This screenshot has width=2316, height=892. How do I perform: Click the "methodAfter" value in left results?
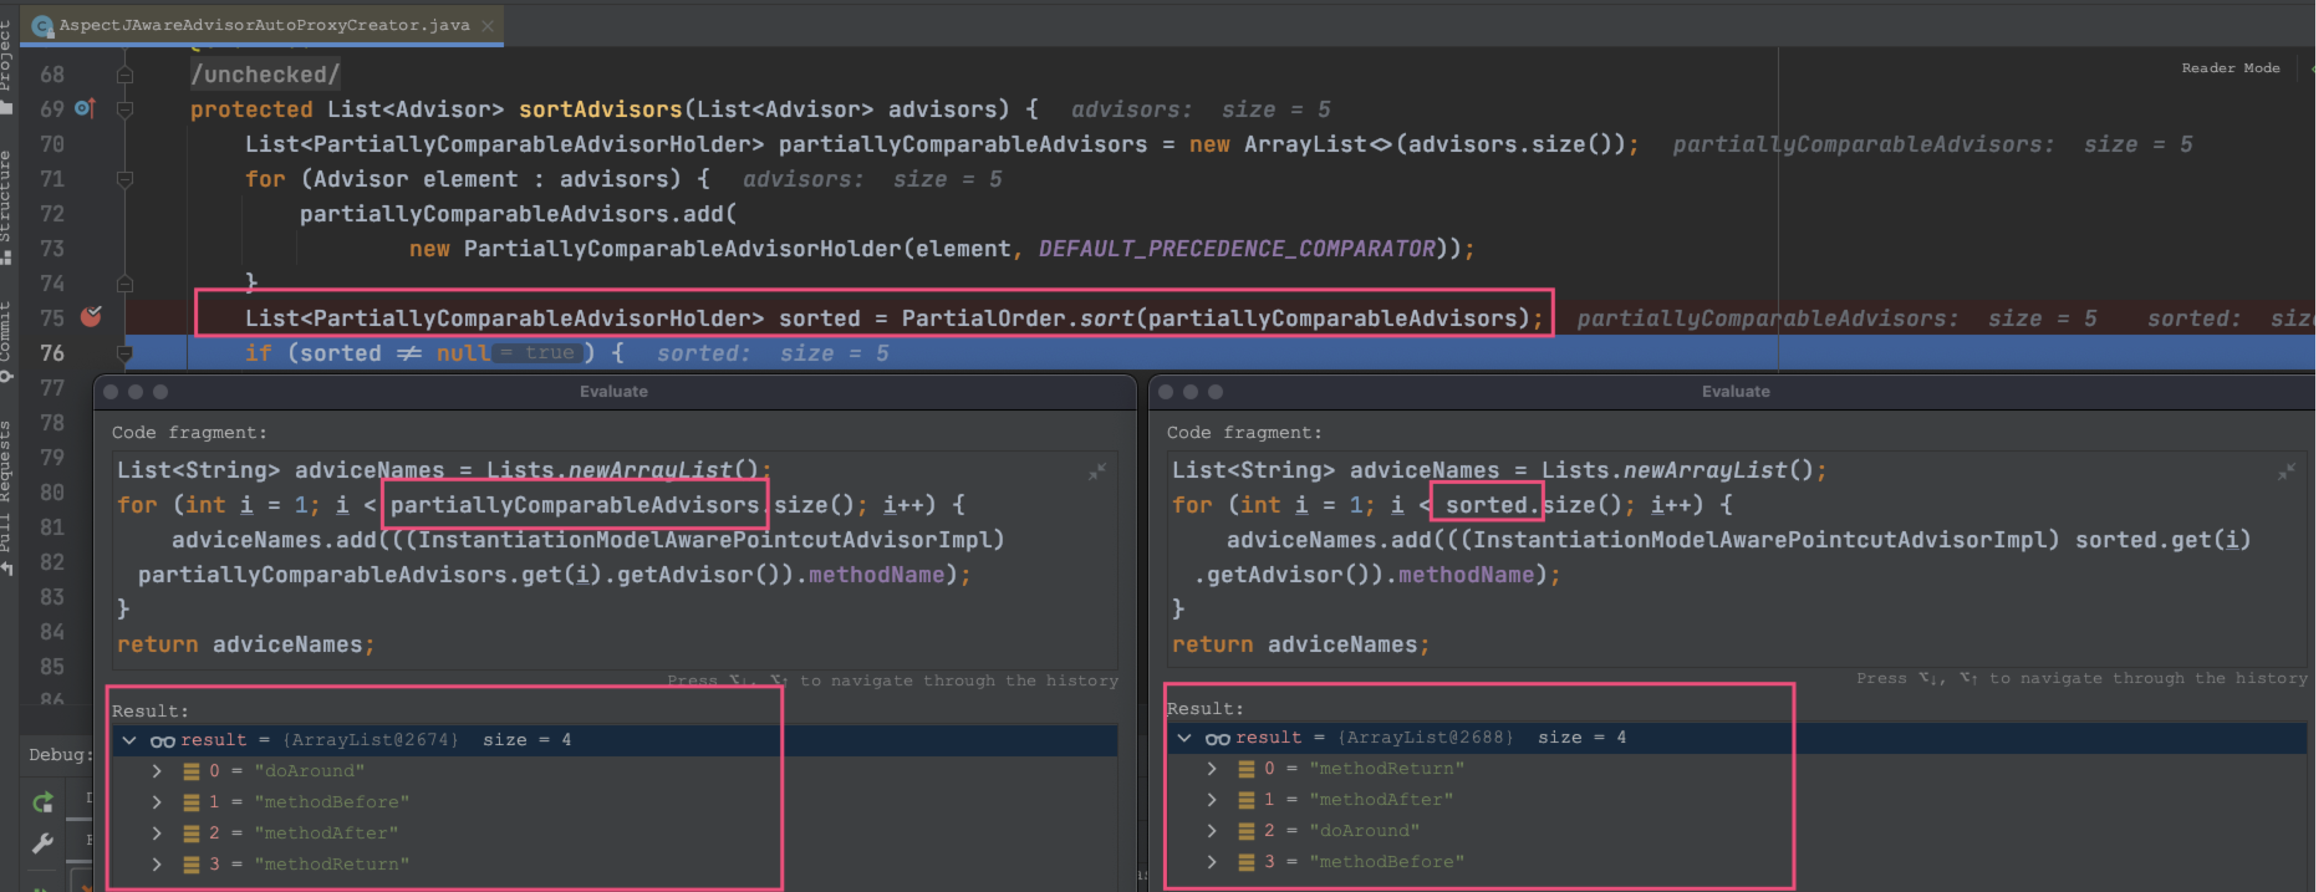(327, 833)
